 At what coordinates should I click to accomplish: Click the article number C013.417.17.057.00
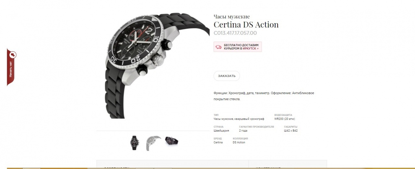(235, 33)
